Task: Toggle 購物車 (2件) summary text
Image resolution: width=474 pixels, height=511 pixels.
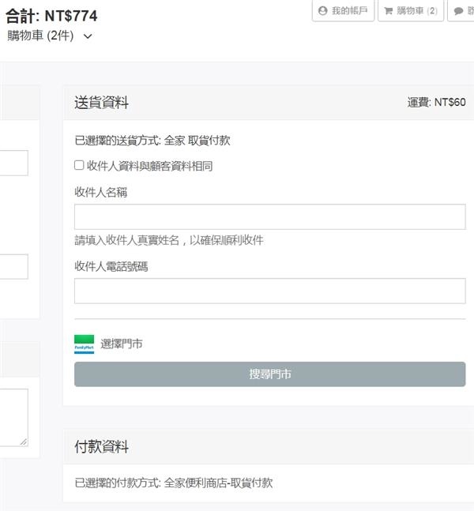Action: [41, 36]
